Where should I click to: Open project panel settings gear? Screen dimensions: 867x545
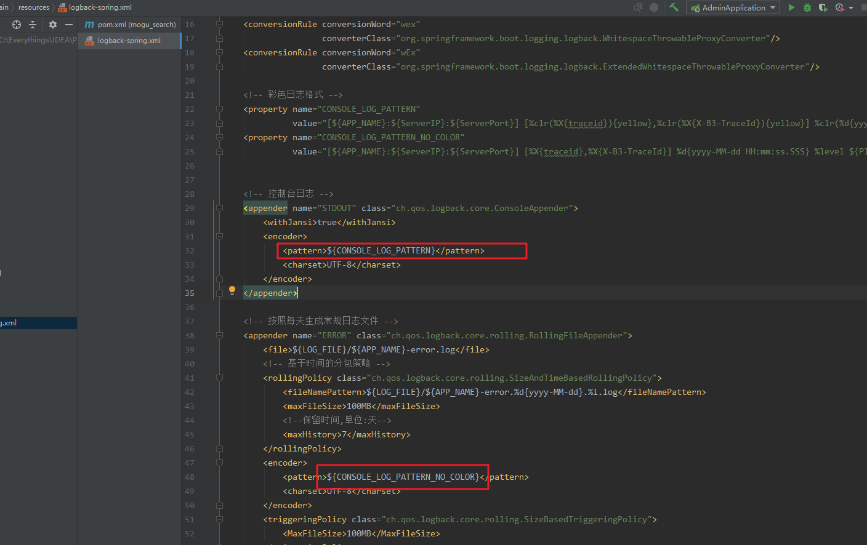(53, 25)
